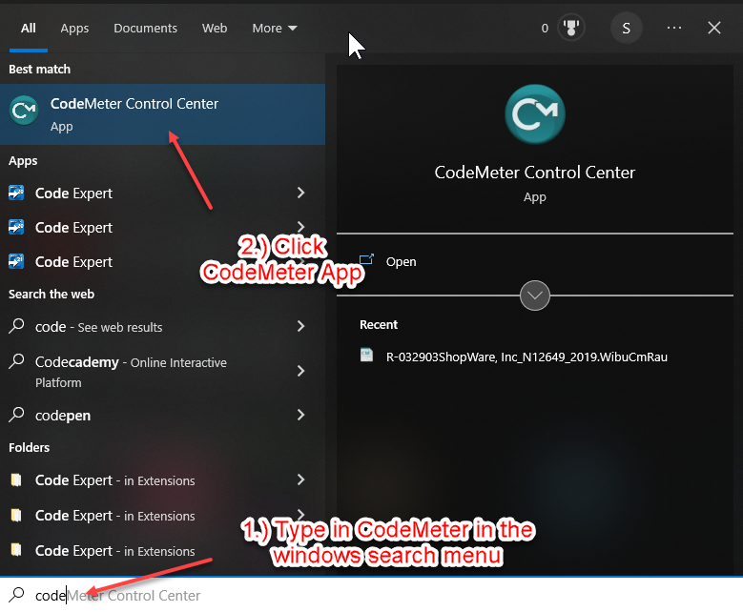Open recent file R-032903ShopWare, Inc_N12649_2019.WibuCmRau
This screenshot has height=612, width=743.
(526, 357)
